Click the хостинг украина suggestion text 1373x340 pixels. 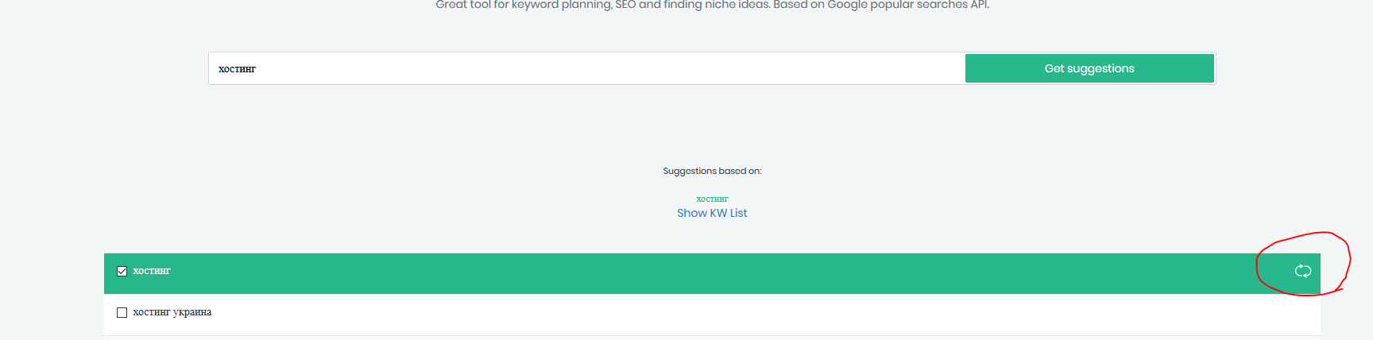[172, 312]
